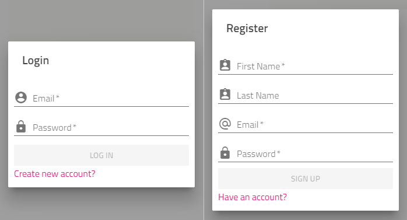This screenshot has width=407, height=220.
Task: Open the Create new account? link
Action: [x=55, y=174]
